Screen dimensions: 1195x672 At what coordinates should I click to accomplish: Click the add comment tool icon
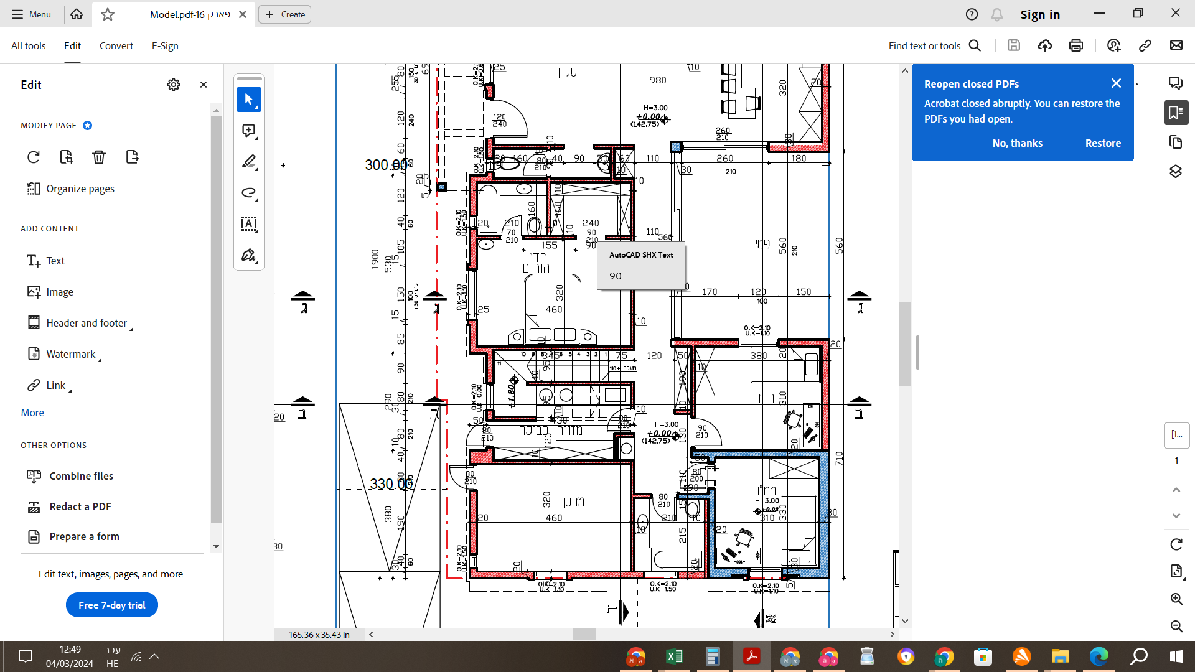[248, 131]
